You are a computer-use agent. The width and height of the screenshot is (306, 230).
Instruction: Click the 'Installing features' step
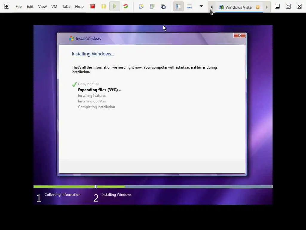click(x=92, y=96)
